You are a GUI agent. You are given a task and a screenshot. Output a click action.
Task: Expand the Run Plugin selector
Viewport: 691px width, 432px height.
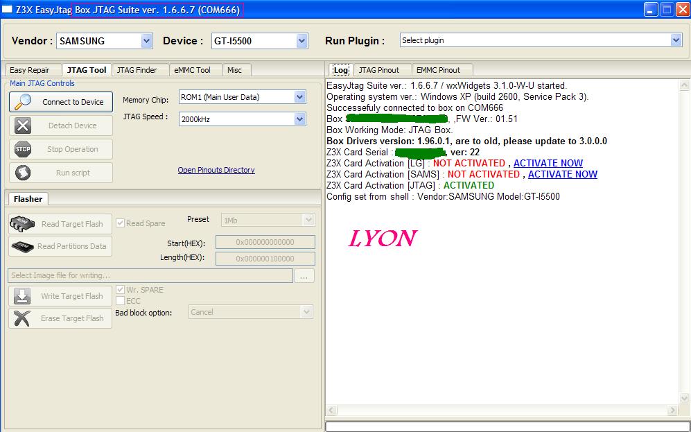click(x=676, y=40)
